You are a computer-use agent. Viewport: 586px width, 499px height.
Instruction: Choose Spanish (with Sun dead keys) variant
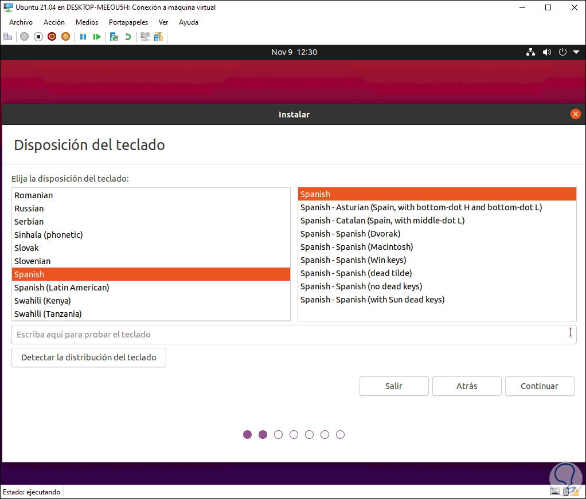click(x=437, y=300)
